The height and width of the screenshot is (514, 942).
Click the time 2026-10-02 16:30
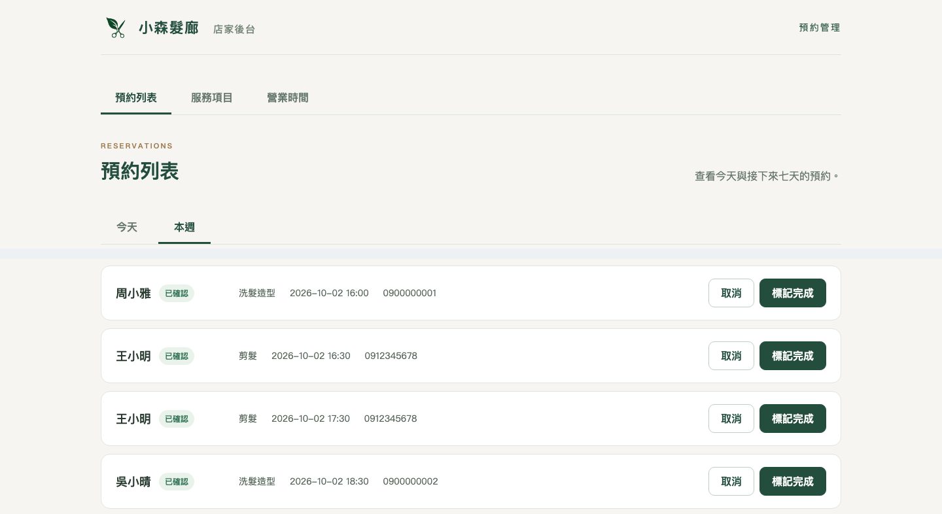tap(311, 356)
